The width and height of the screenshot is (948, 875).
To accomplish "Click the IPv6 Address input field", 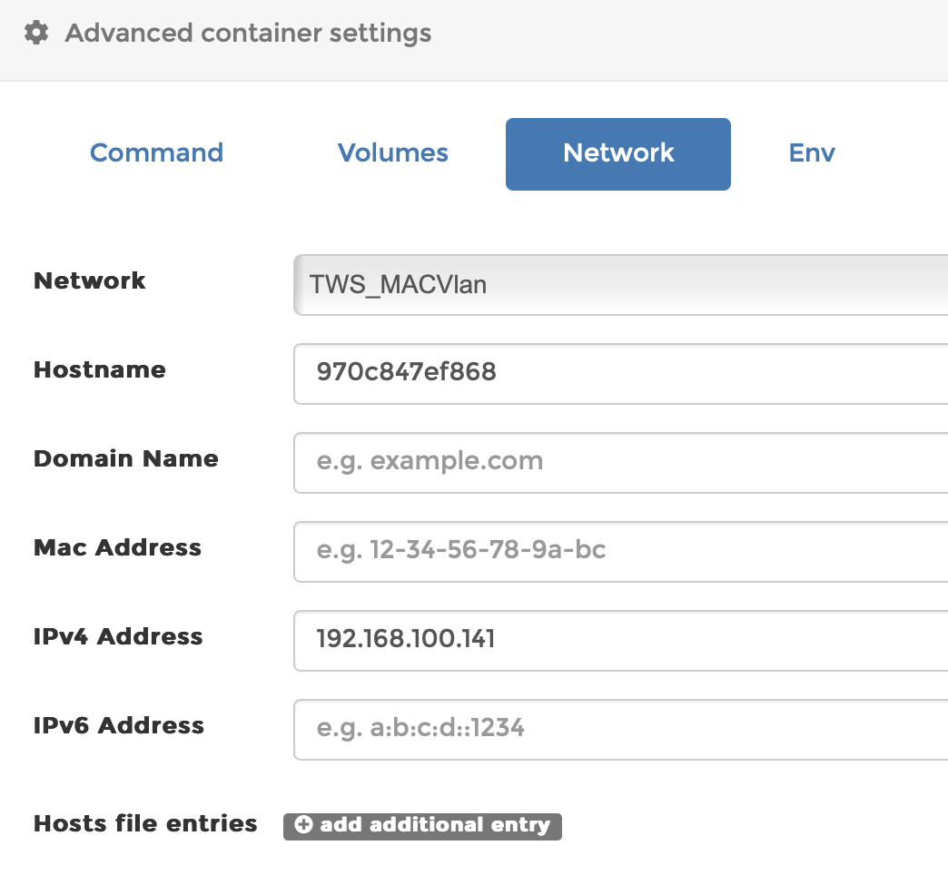I will point(620,730).
